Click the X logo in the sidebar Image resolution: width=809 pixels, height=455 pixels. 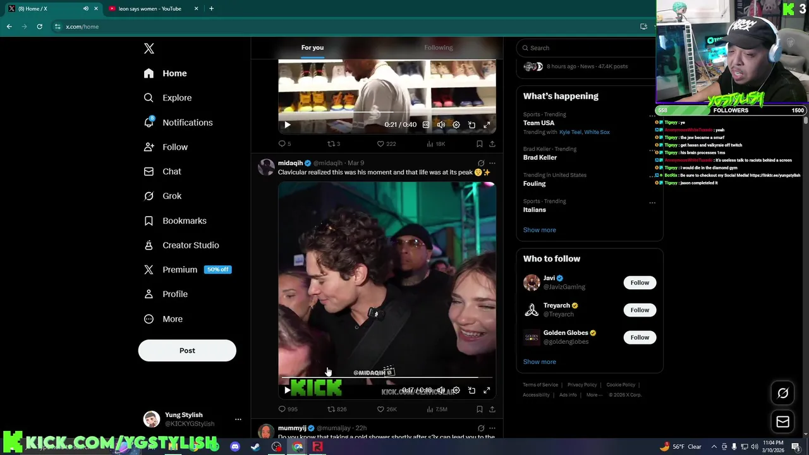click(149, 49)
